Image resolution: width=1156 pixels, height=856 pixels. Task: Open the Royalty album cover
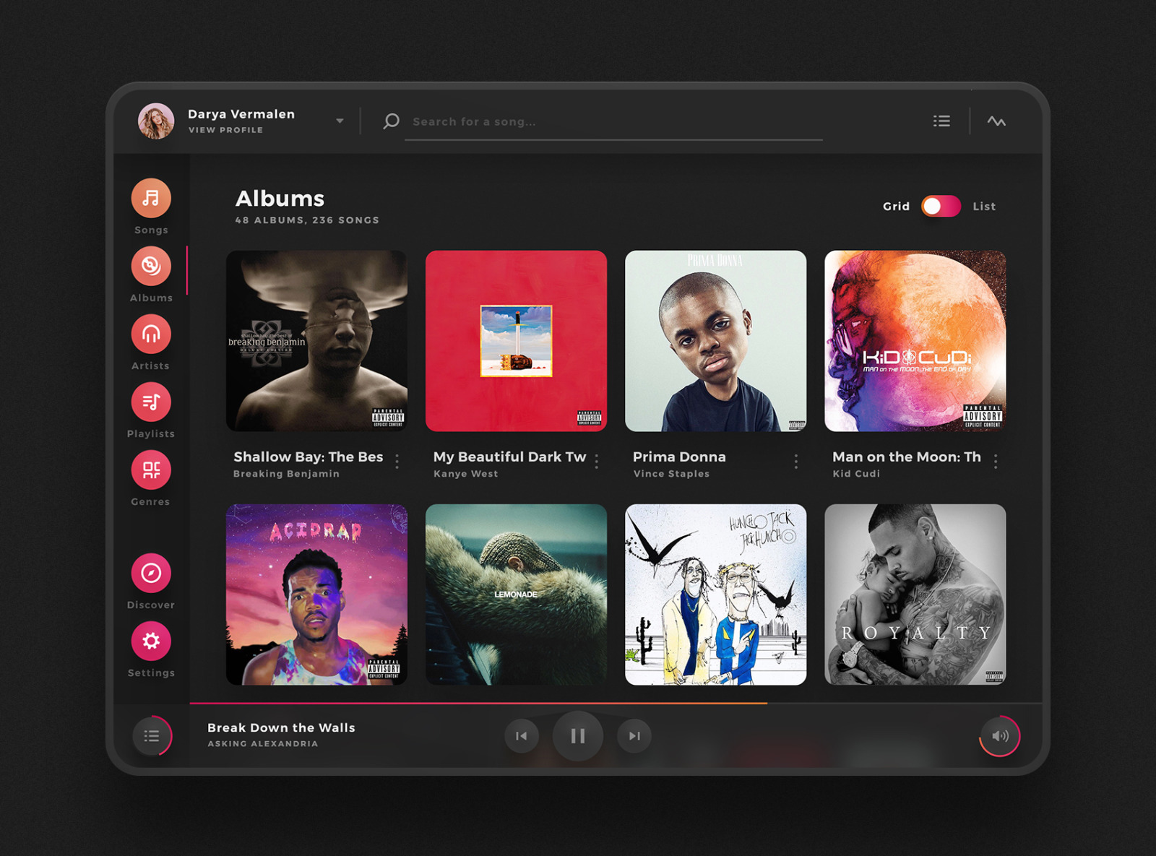pyautogui.click(x=915, y=595)
